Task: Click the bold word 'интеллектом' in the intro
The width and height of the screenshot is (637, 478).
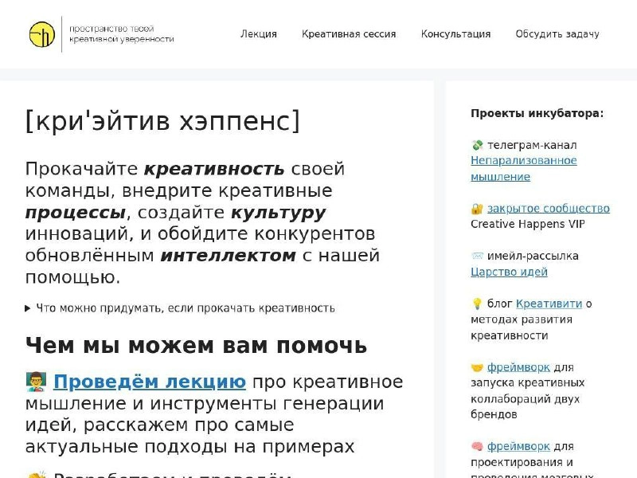Action: (x=229, y=256)
